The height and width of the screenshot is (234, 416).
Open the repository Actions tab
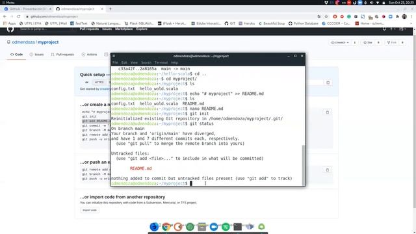[x=90, y=55]
